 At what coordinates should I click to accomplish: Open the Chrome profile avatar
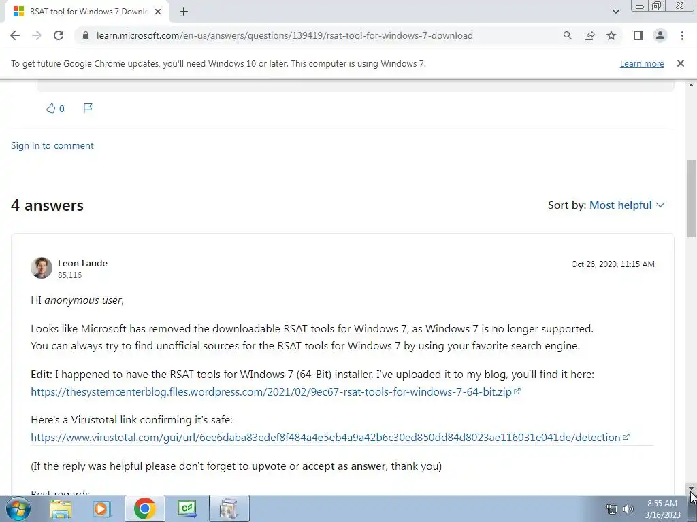pyautogui.click(x=660, y=35)
